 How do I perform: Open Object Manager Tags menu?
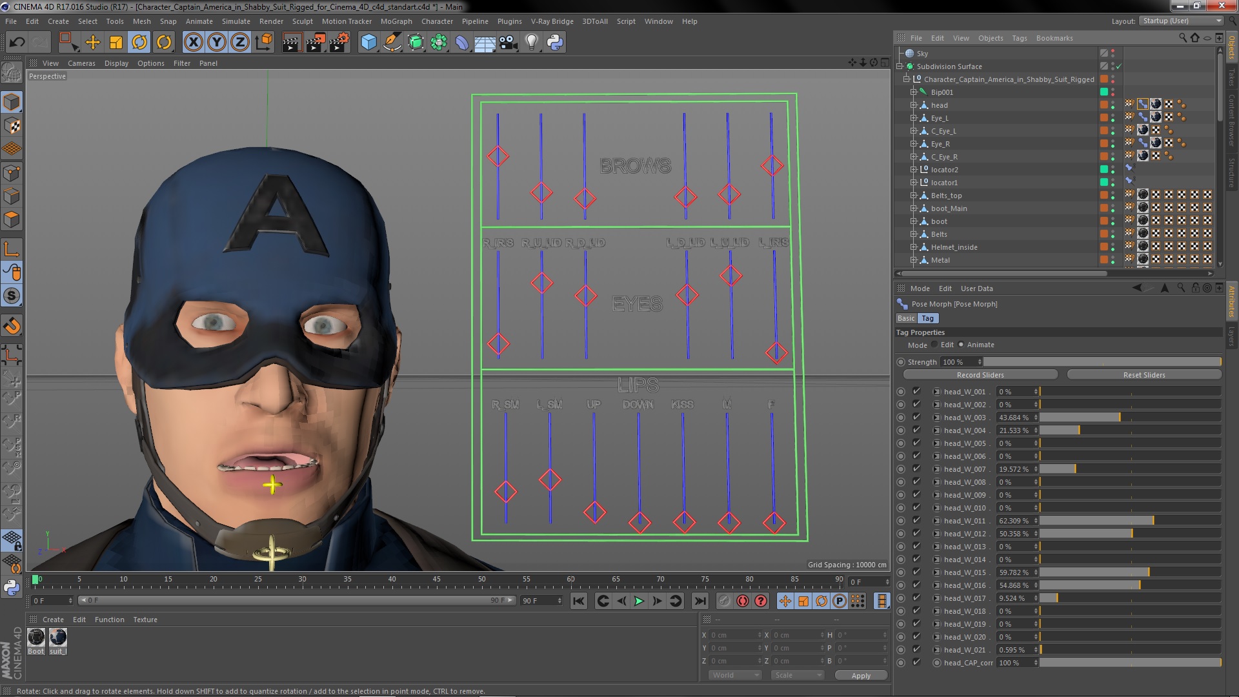click(1020, 38)
